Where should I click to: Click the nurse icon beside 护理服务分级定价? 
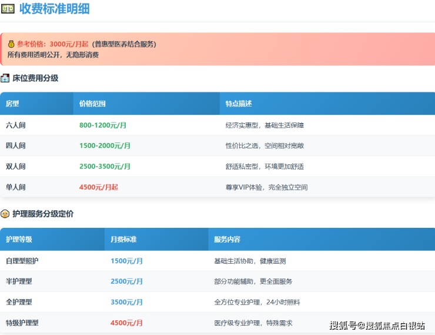[5, 214]
